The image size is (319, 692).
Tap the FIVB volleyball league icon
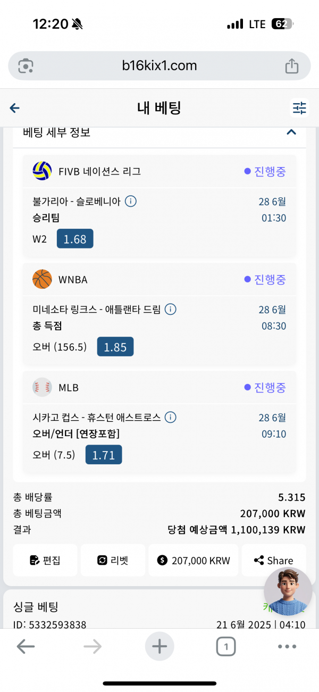pos(42,171)
